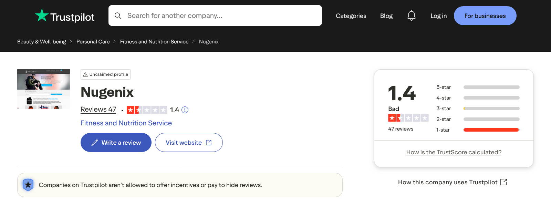This screenshot has width=551, height=206.
Task: Click the external link icon beside Trustpilot usage
Action: [x=504, y=182]
